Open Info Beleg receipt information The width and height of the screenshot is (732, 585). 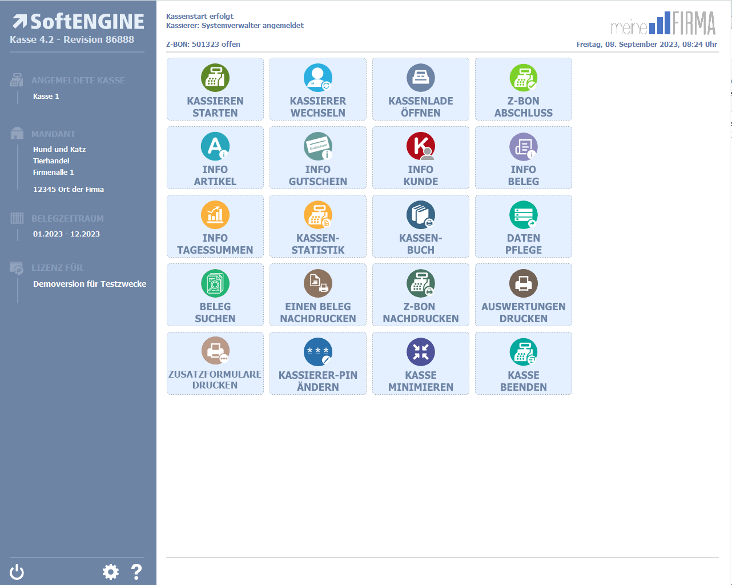[x=524, y=158]
